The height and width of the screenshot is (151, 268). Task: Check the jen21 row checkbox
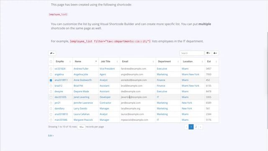pos(51,103)
